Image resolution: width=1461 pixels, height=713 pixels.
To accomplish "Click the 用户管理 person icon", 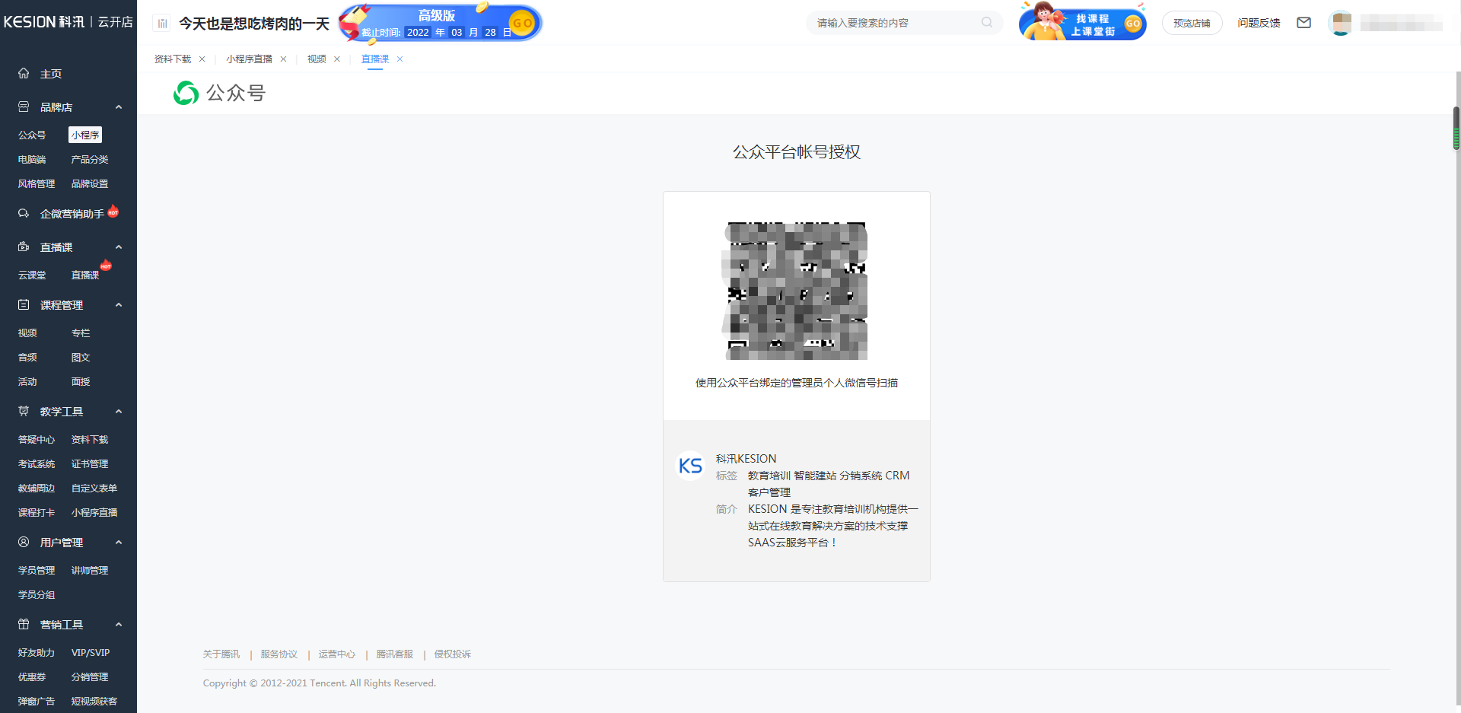I will [24, 542].
